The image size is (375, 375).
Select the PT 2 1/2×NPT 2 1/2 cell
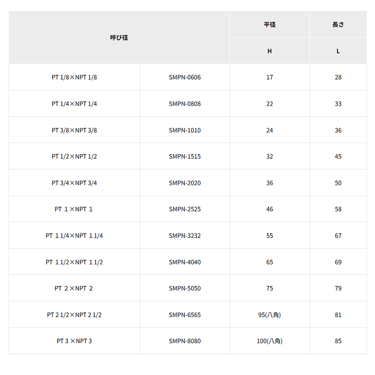tap(74, 315)
